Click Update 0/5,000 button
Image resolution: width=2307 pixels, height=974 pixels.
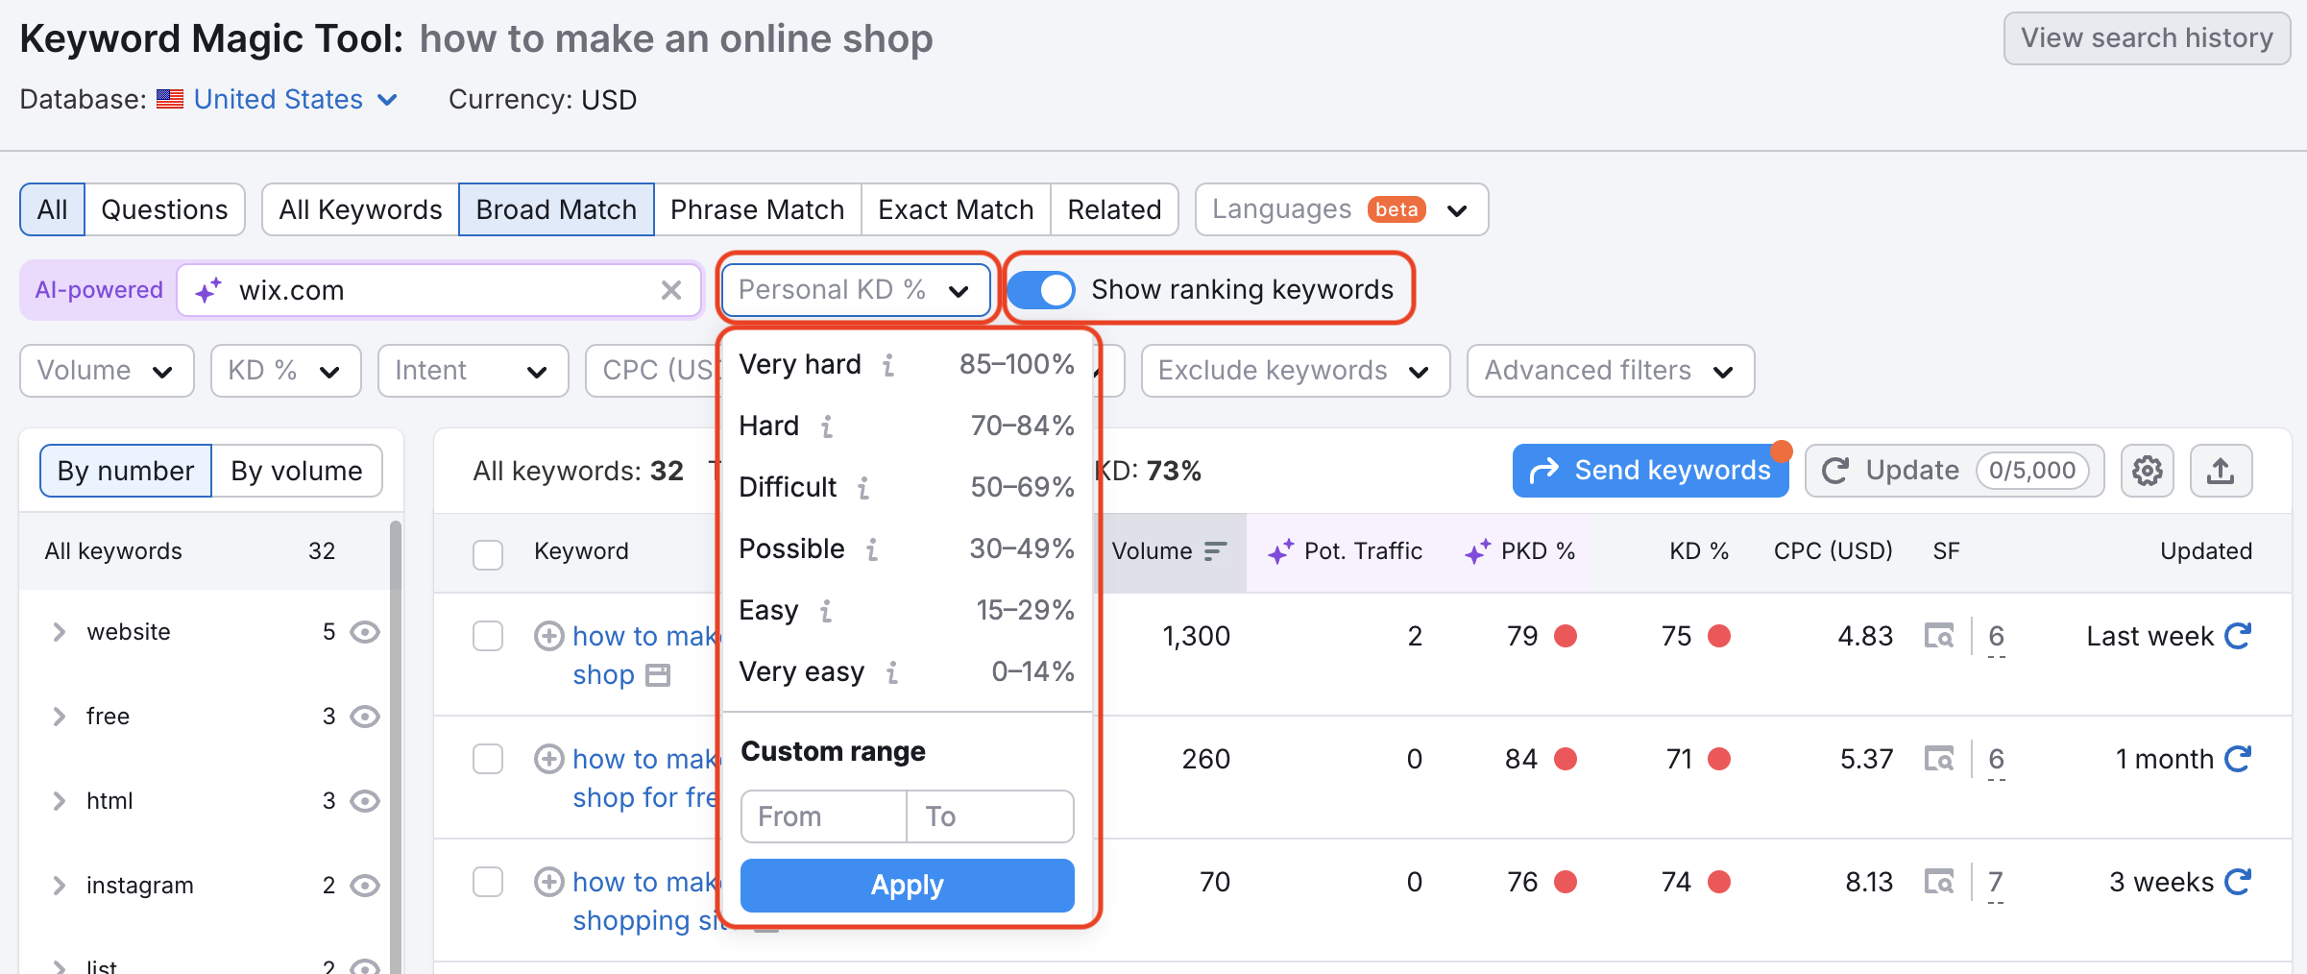pos(1955,471)
